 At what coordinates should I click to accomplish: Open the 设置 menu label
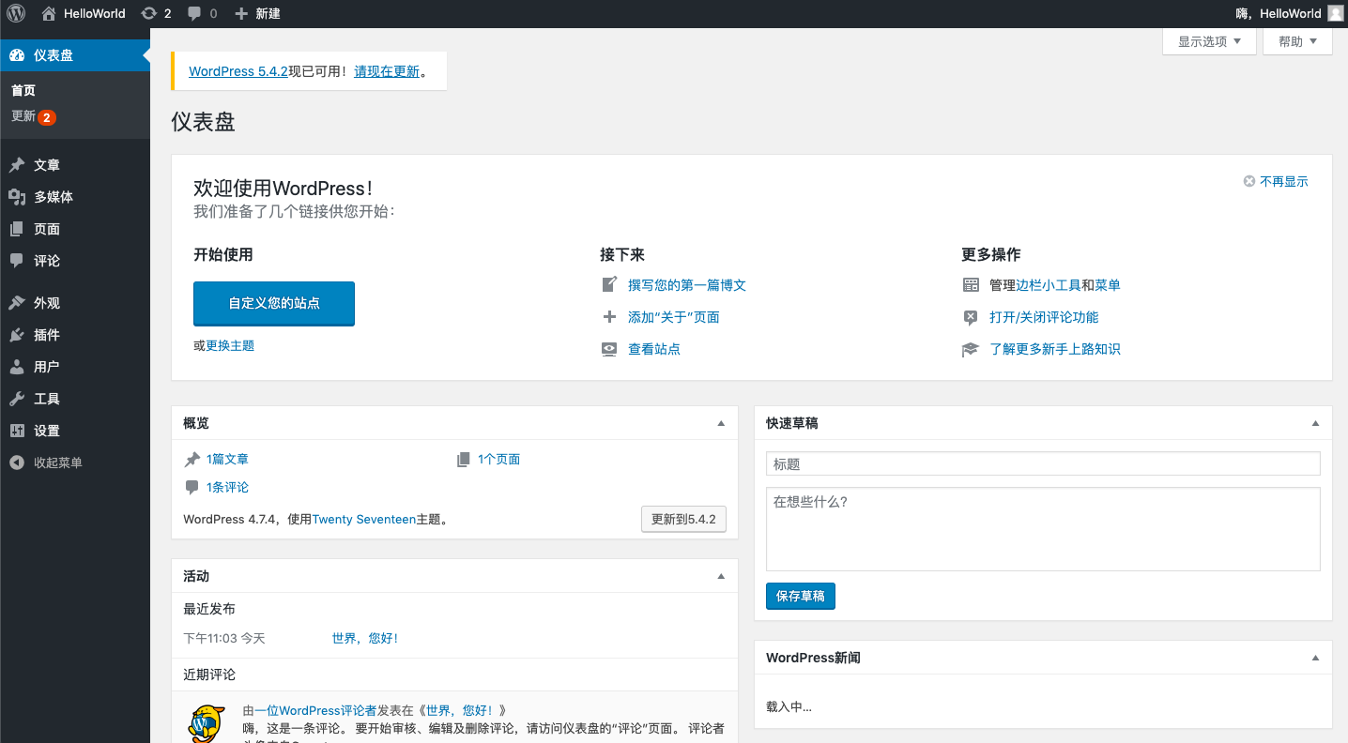[x=47, y=431]
